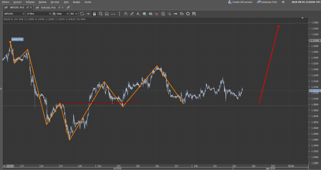This screenshot has height=170, width=321.
Task: Open the Informes menu
Action: click(x=30, y=2)
